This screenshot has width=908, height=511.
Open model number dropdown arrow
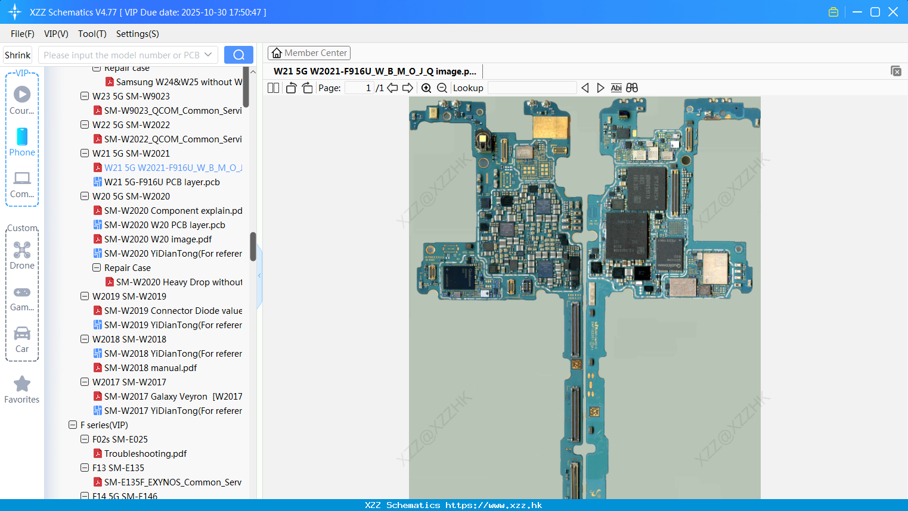tap(208, 55)
